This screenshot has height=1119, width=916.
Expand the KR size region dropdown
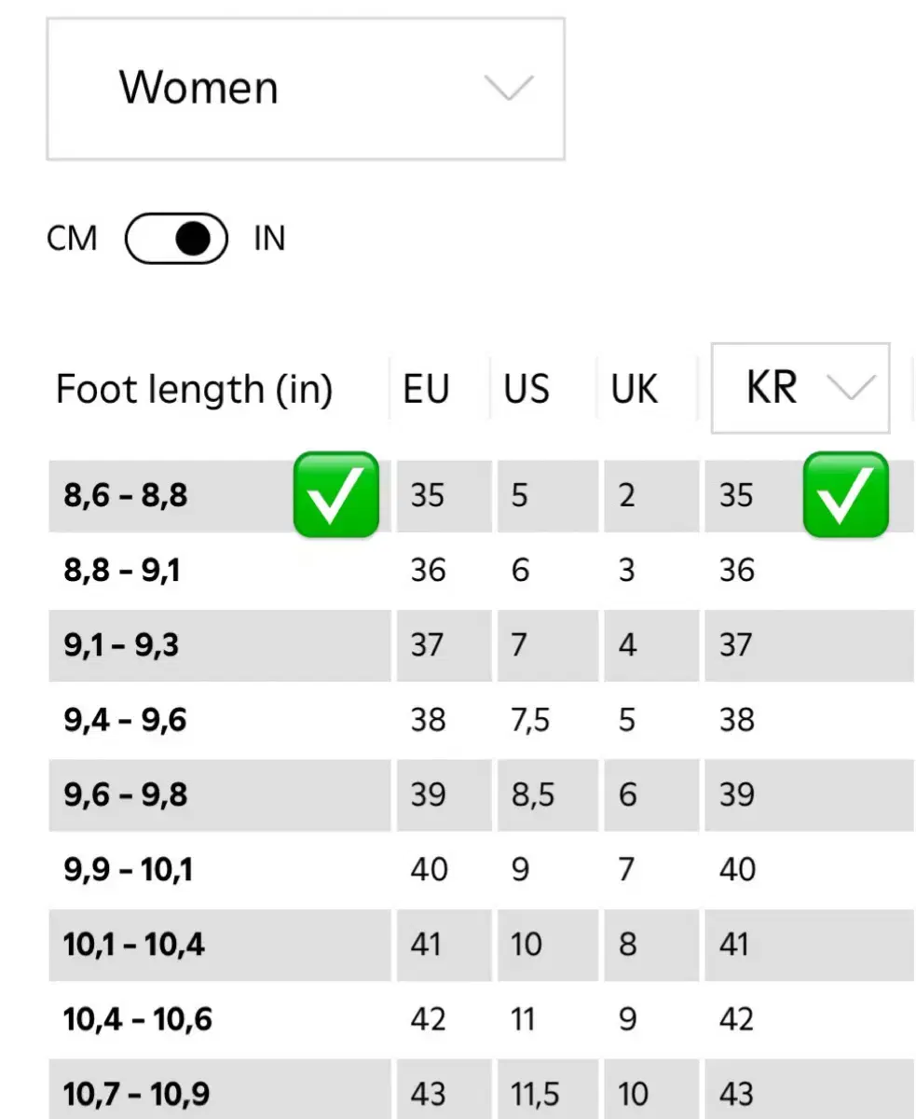[800, 388]
